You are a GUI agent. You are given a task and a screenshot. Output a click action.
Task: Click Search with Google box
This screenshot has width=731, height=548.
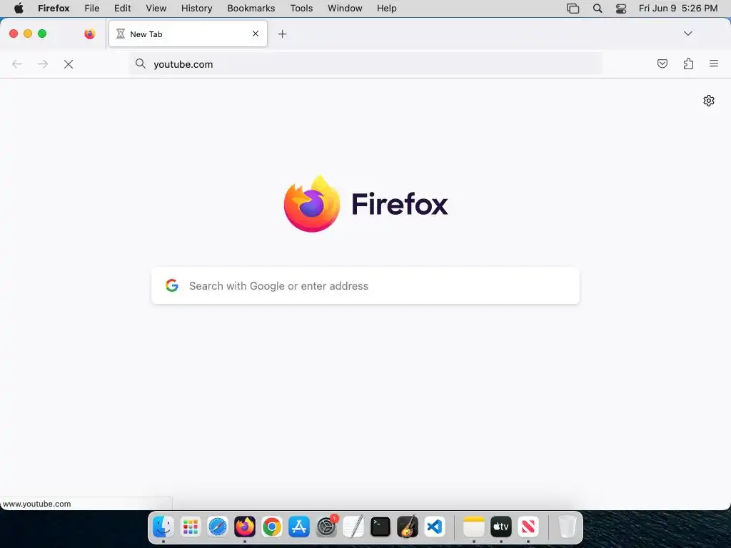pos(365,285)
